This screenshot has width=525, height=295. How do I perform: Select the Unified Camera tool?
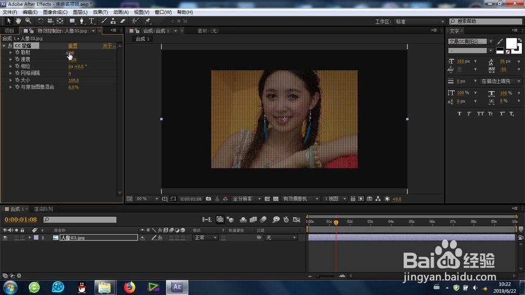coord(50,21)
